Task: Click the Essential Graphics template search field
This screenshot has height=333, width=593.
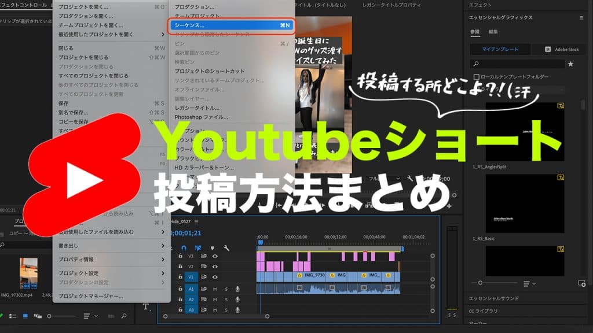Action: (517, 64)
